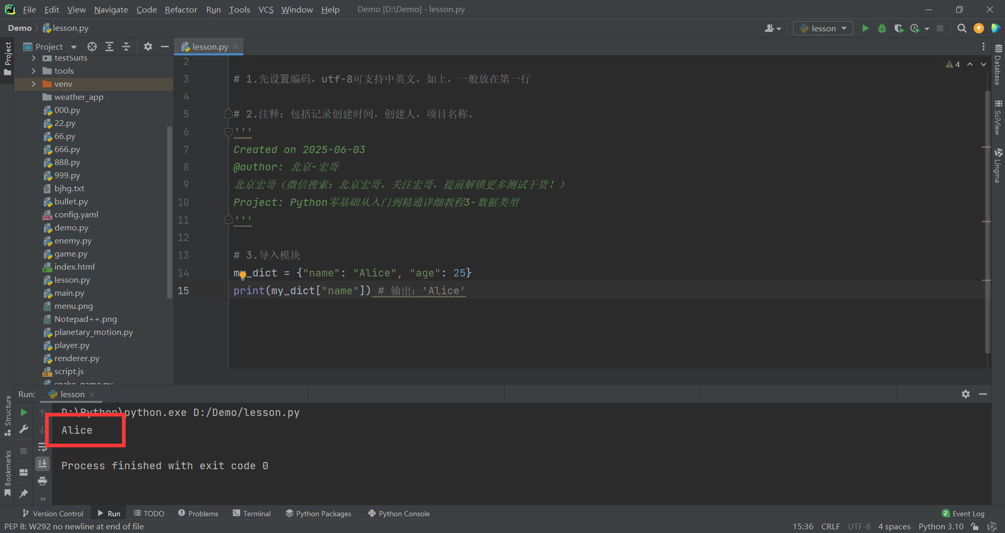Open Search Everywhere magnifier icon
This screenshot has width=1005, height=533.
click(962, 28)
